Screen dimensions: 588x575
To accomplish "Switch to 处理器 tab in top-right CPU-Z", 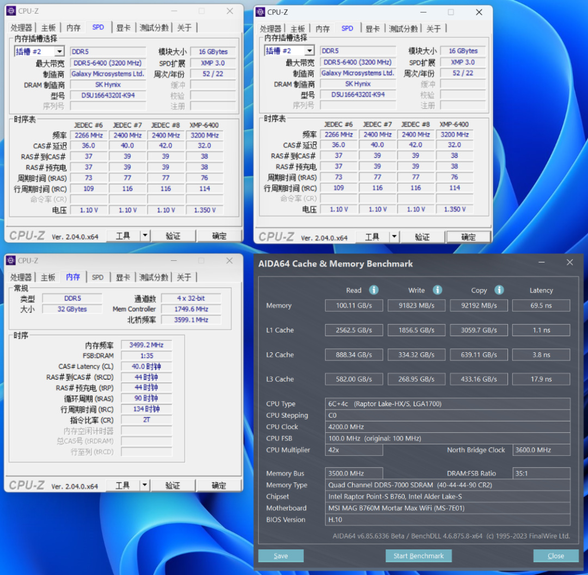I will click(x=271, y=29).
